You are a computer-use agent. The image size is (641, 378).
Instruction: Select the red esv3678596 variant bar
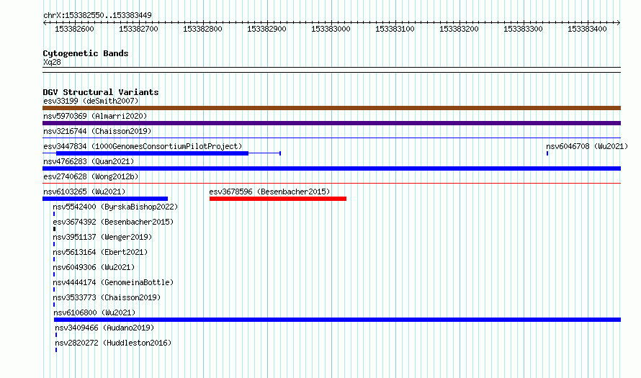(x=278, y=199)
